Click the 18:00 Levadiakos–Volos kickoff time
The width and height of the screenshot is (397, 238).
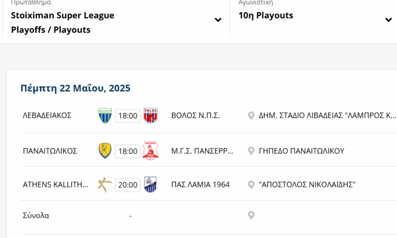[128, 116]
